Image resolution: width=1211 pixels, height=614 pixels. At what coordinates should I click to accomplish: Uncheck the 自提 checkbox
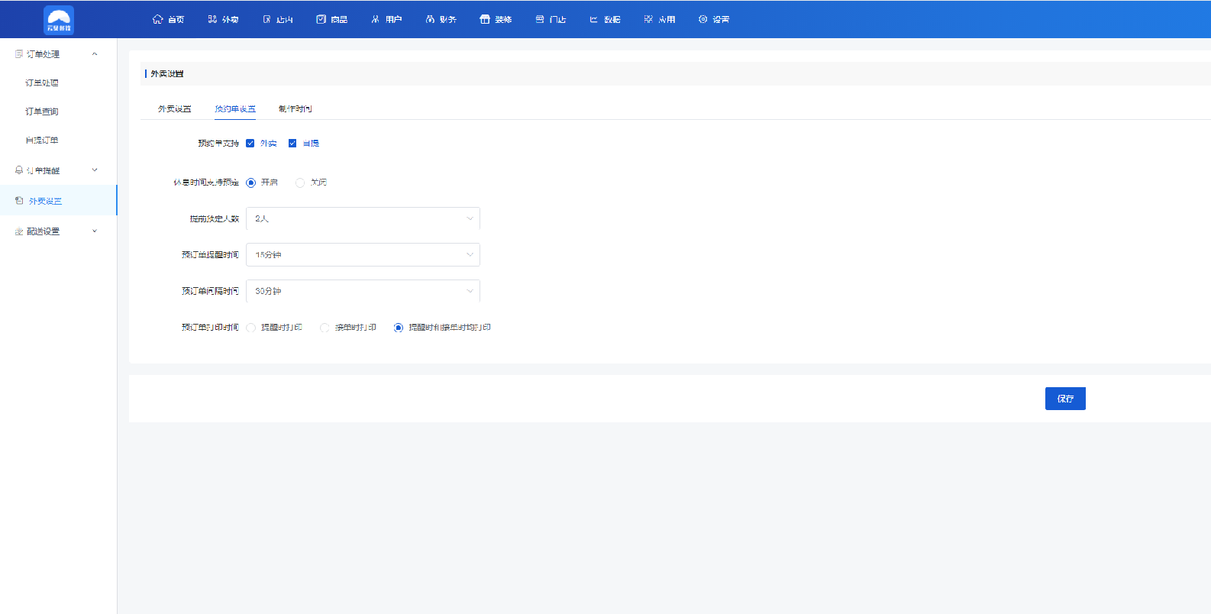click(292, 144)
